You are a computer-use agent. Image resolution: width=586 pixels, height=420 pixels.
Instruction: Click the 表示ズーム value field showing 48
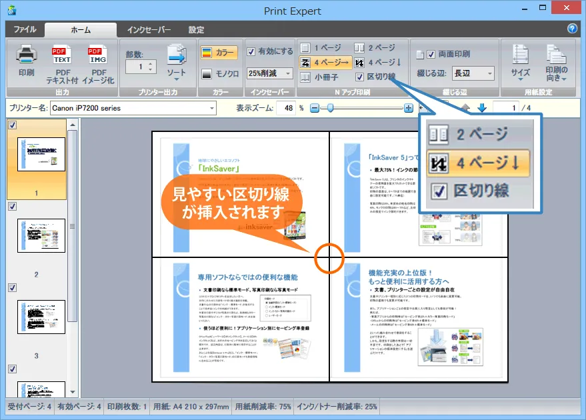tap(286, 109)
